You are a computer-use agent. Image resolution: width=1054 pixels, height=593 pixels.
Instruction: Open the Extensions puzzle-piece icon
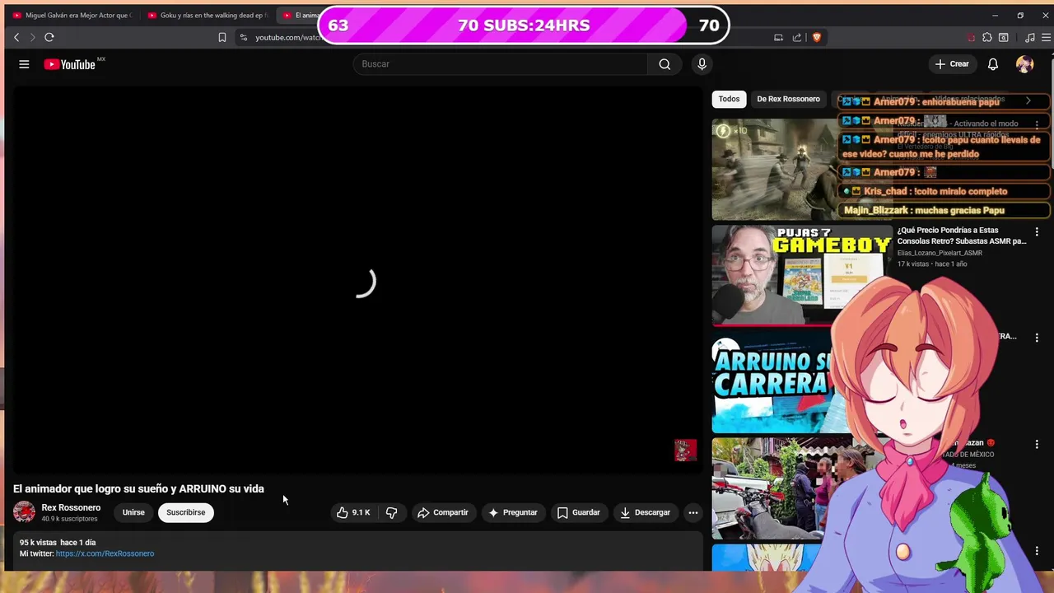click(x=987, y=37)
